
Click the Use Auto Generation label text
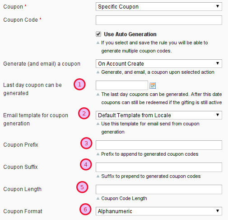tap(130, 34)
